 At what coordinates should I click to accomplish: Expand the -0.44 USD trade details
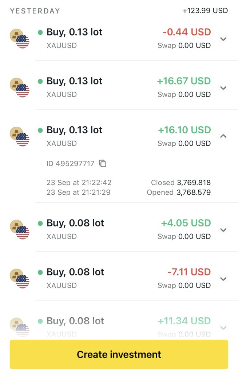pyautogui.click(x=224, y=39)
